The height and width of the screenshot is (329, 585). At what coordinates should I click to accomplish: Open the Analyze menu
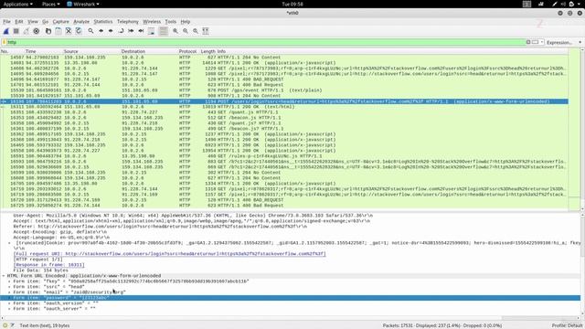pyautogui.click(x=81, y=22)
